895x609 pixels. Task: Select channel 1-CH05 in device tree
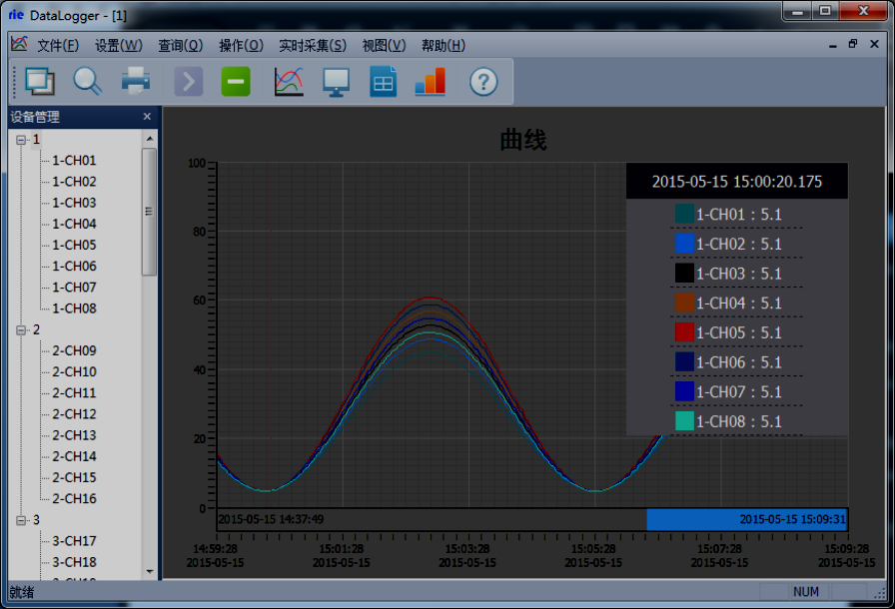tap(74, 245)
